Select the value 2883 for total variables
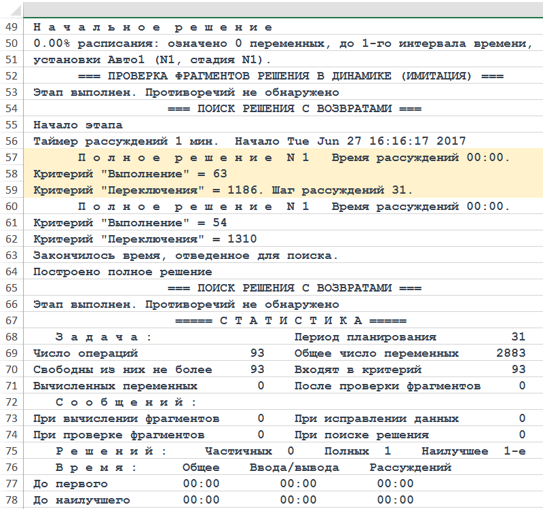The image size is (543, 509). [510, 353]
